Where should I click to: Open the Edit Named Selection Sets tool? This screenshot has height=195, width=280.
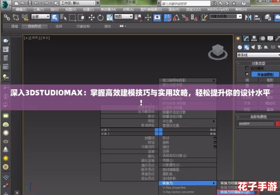204,17
